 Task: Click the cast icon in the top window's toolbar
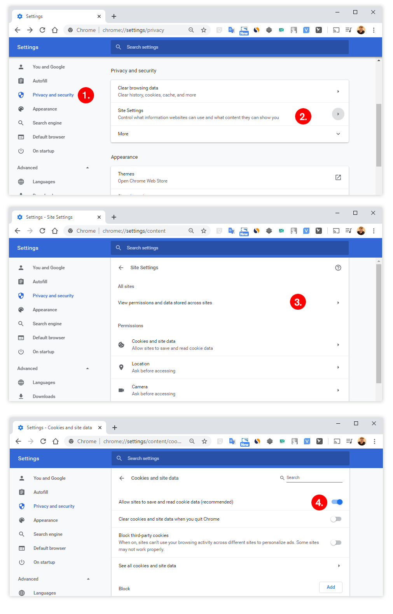pyautogui.click(x=336, y=30)
